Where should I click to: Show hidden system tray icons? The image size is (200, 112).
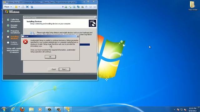174,110
